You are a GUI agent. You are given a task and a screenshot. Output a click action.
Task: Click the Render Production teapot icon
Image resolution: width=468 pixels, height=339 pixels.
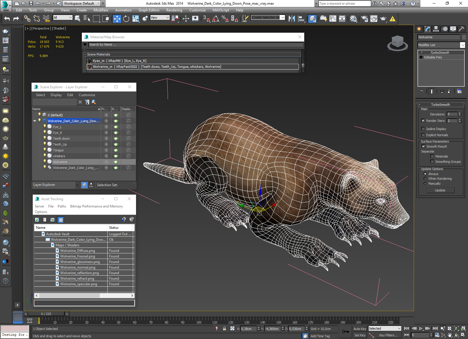coord(383,19)
